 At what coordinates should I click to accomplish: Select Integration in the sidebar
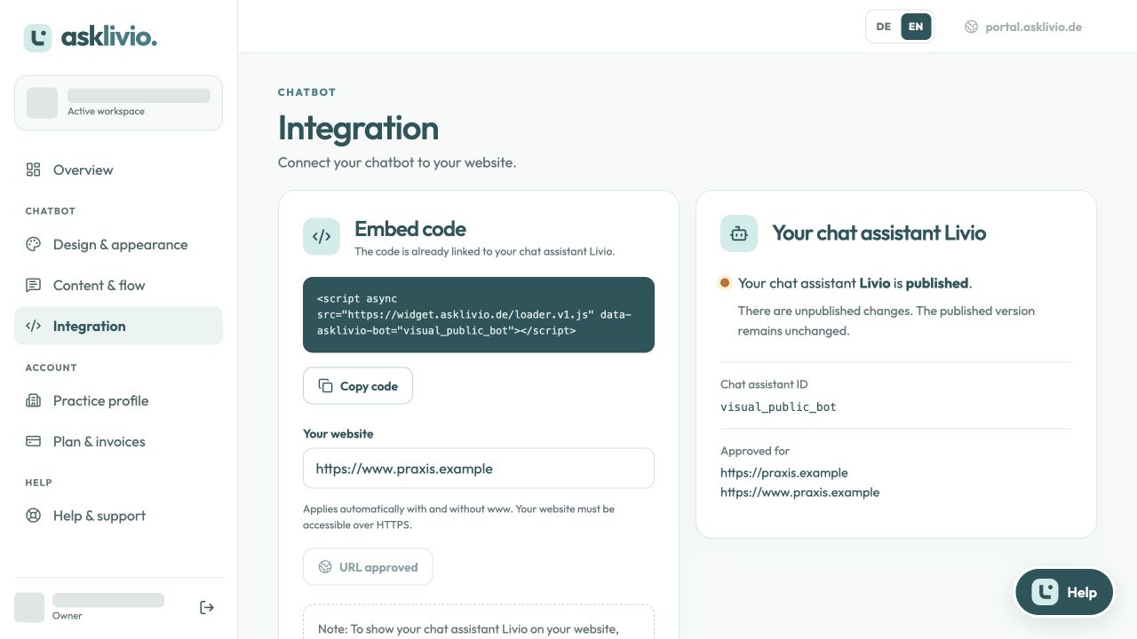pos(118,326)
